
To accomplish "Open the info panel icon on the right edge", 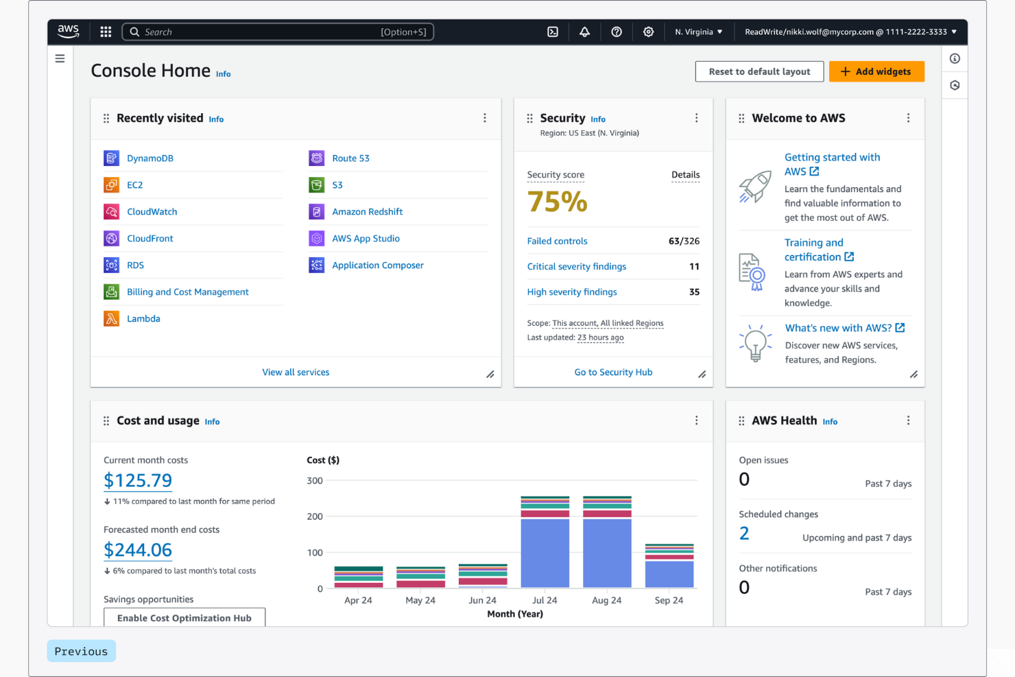I will [955, 58].
